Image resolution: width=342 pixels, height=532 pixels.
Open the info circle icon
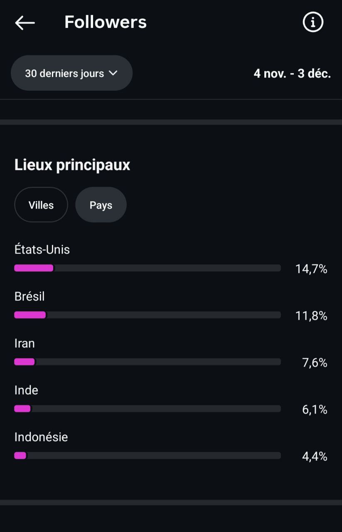click(313, 22)
